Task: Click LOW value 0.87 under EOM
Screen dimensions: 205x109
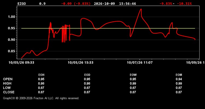Action: [179, 88]
